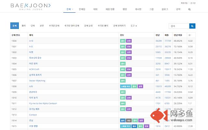The width and height of the screenshot is (208, 130).
Task: Open problem 1008 titled A/B
Action: [x=31, y=86]
